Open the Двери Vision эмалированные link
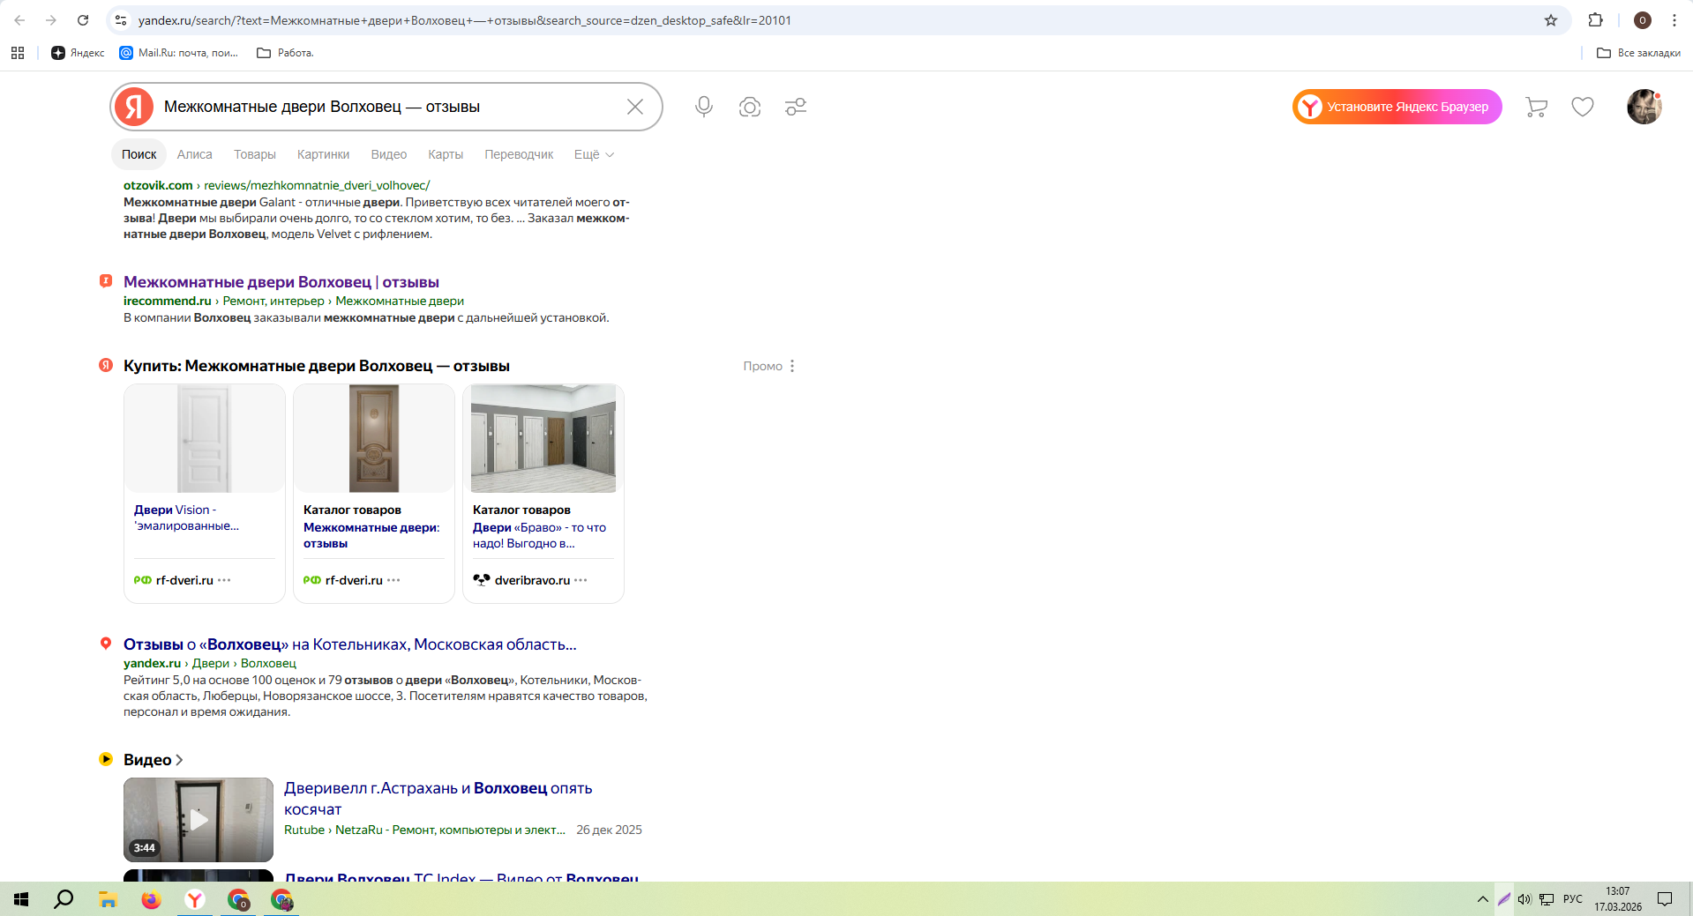 click(x=186, y=518)
